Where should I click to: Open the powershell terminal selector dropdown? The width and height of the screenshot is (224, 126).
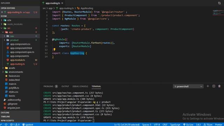tap(188, 86)
